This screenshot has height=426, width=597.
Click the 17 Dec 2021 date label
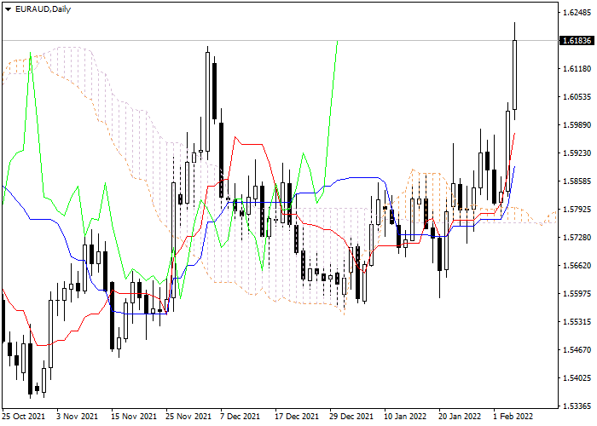(297, 416)
